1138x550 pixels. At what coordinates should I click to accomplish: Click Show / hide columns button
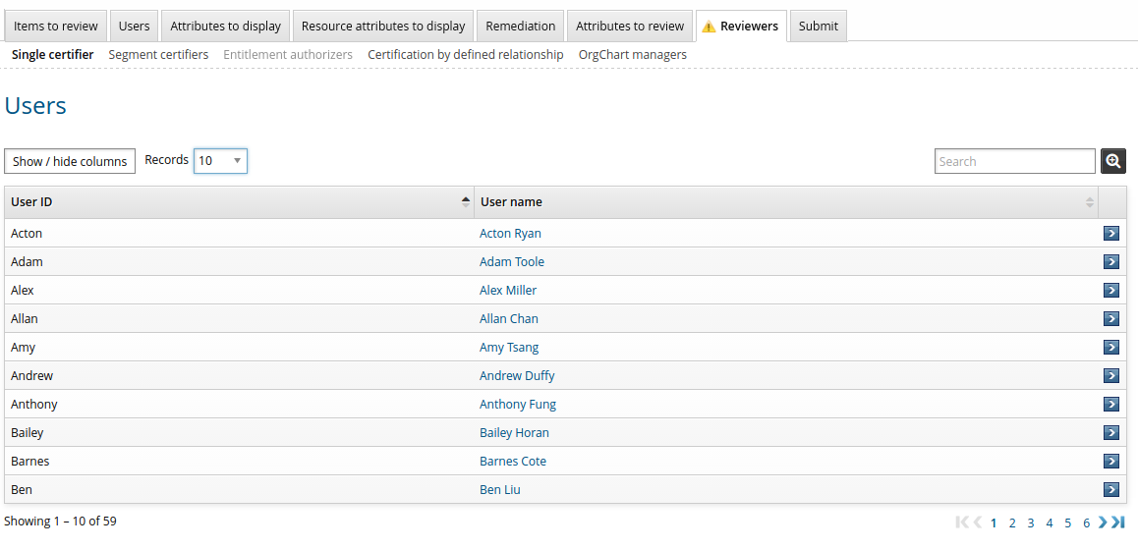[70, 161]
